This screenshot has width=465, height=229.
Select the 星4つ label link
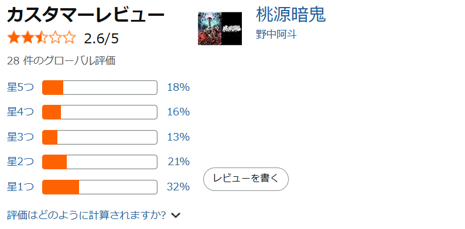[20, 112]
